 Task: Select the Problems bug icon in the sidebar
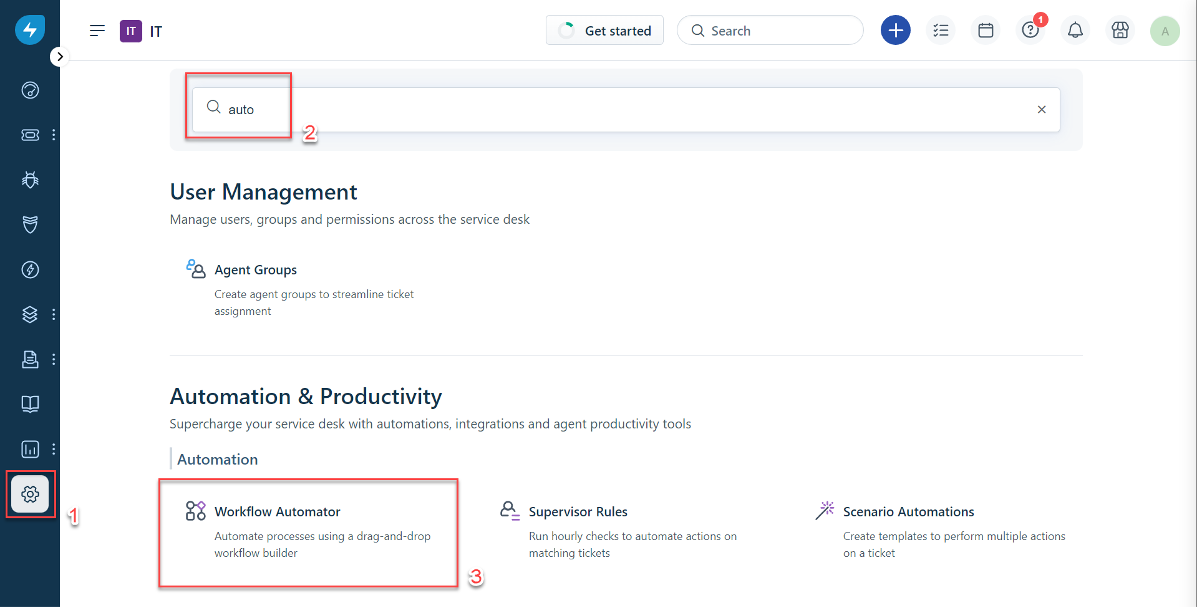pos(29,180)
